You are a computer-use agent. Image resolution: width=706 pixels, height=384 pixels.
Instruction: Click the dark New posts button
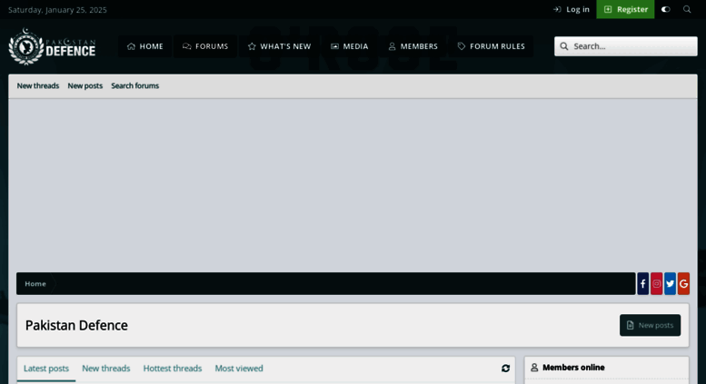[x=651, y=325]
